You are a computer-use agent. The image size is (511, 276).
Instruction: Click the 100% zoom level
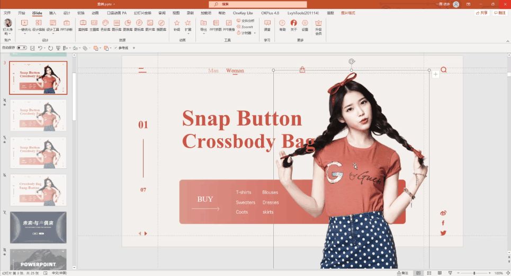[499, 273]
